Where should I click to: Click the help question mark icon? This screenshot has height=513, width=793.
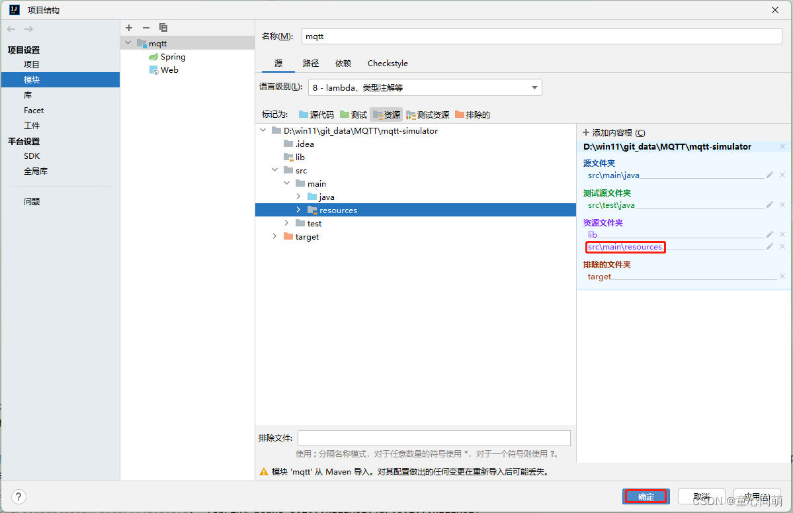click(19, 496)
